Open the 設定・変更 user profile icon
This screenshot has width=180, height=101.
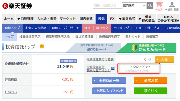tap(172, 6)
